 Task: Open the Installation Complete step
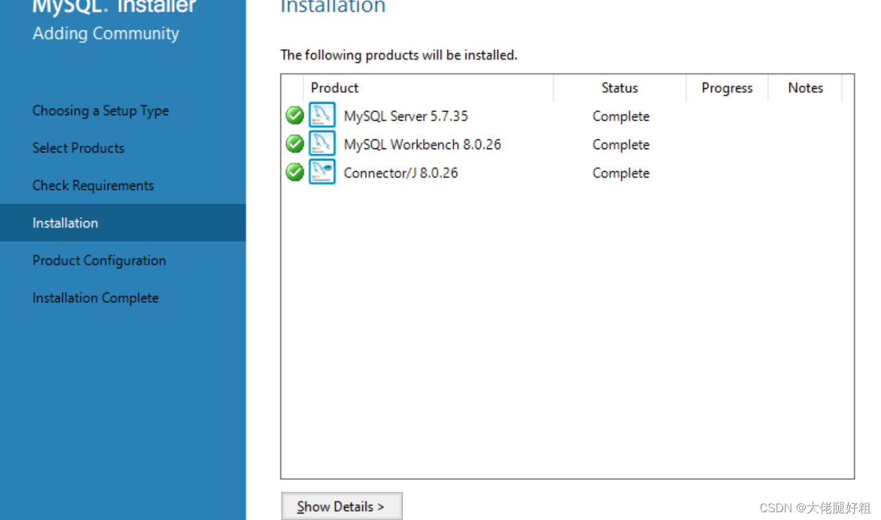tap(95, 298)
